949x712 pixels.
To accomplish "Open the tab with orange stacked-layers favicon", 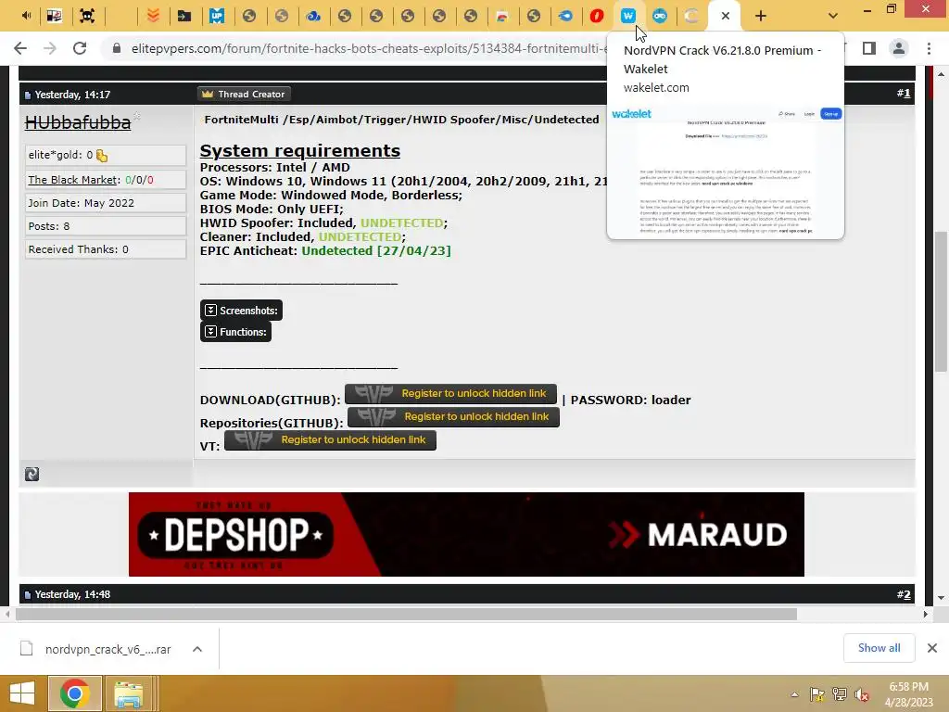I will point(153,16).
